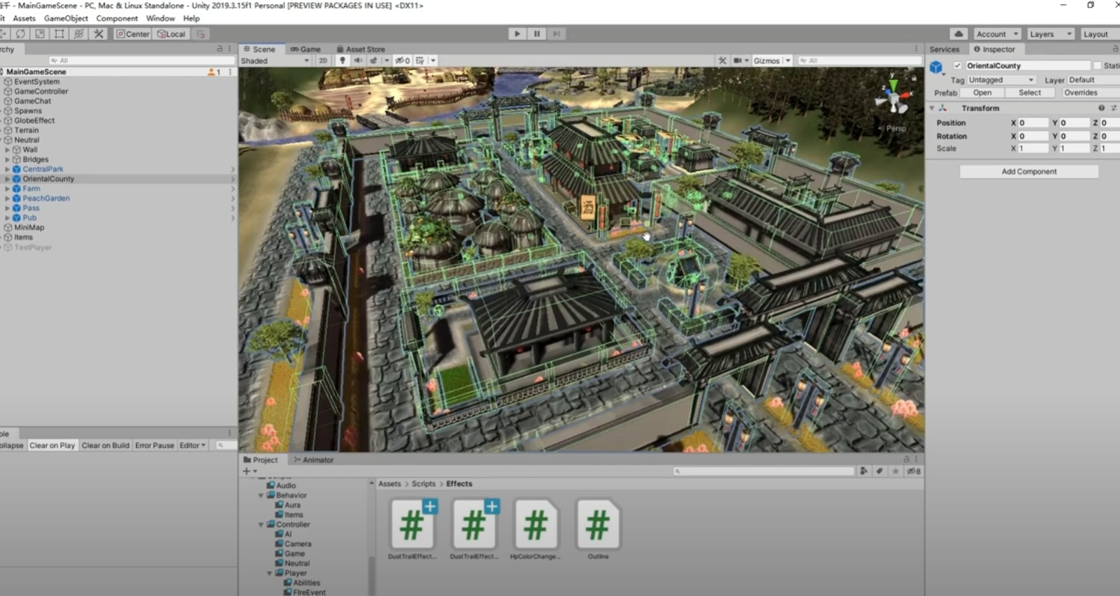
Task: Click the prefab Open button
Action: point(982,92)
